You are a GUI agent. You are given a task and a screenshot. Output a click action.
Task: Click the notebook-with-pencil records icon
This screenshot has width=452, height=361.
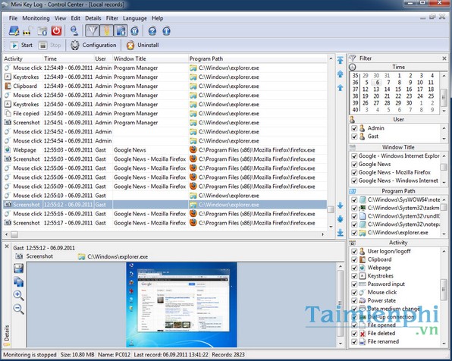pyautogui.click(x=14, y=31)
